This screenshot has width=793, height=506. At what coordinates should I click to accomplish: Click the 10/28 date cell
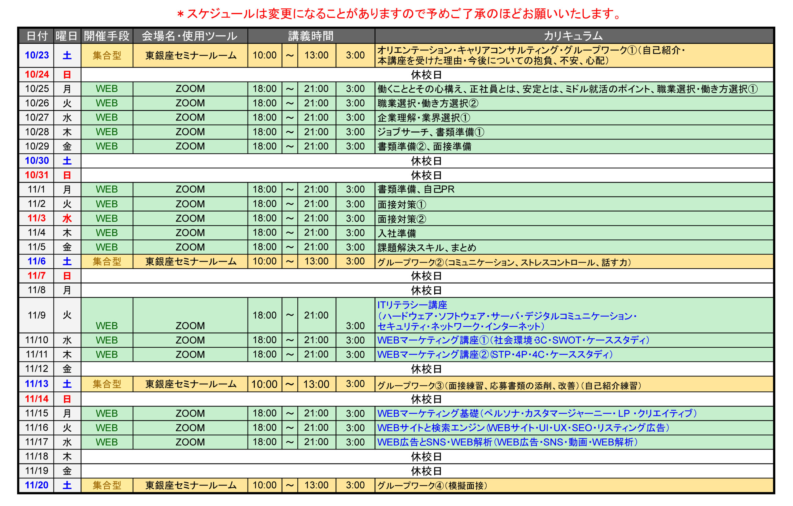(37, 132)
